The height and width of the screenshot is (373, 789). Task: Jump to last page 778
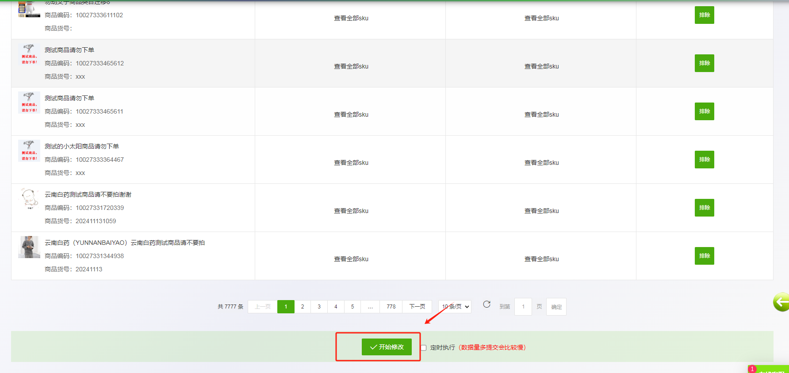[391, 307]
